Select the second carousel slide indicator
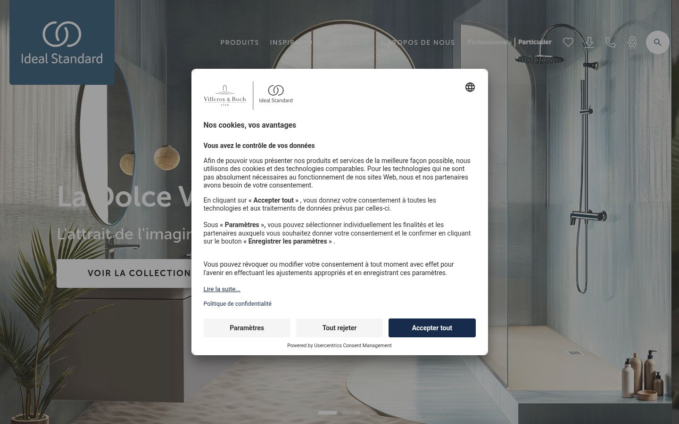Screen dimensions: 679x424 tap(351, 413)
